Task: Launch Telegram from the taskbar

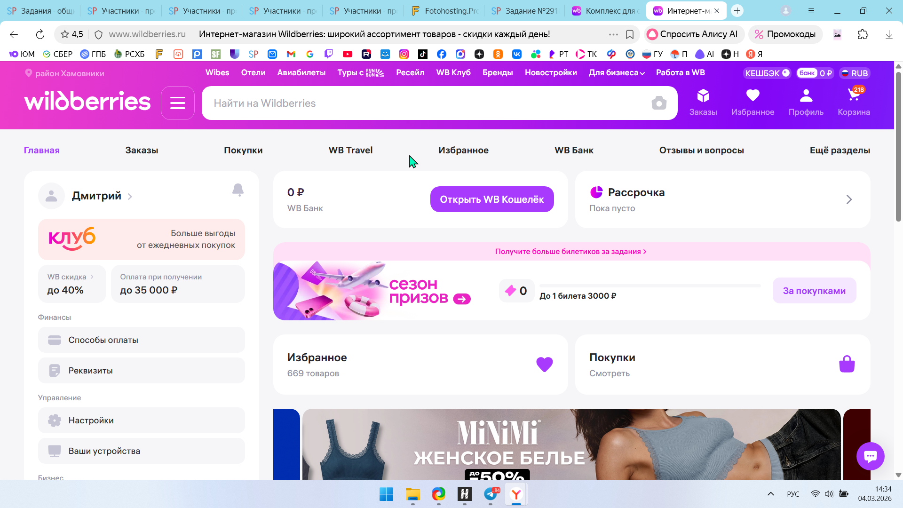Action: click(x=491, y=494)
